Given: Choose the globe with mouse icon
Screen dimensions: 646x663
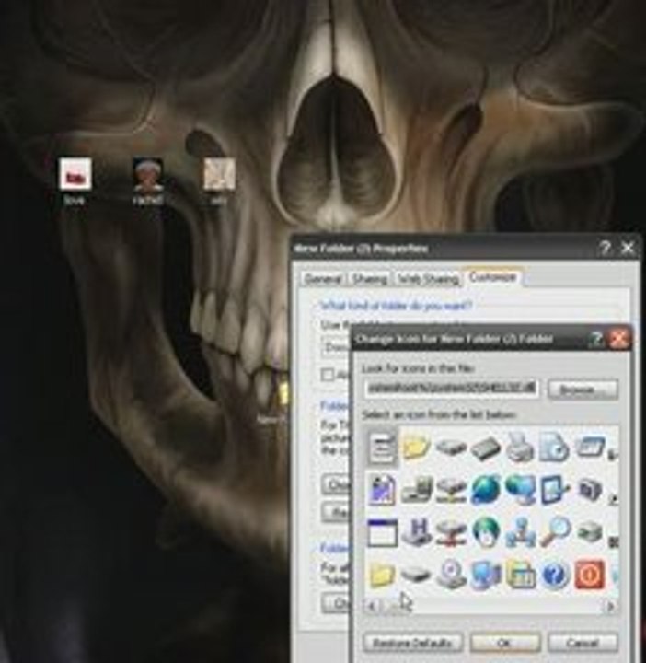Looking at the screenshot, I should [x=486, y=532].
